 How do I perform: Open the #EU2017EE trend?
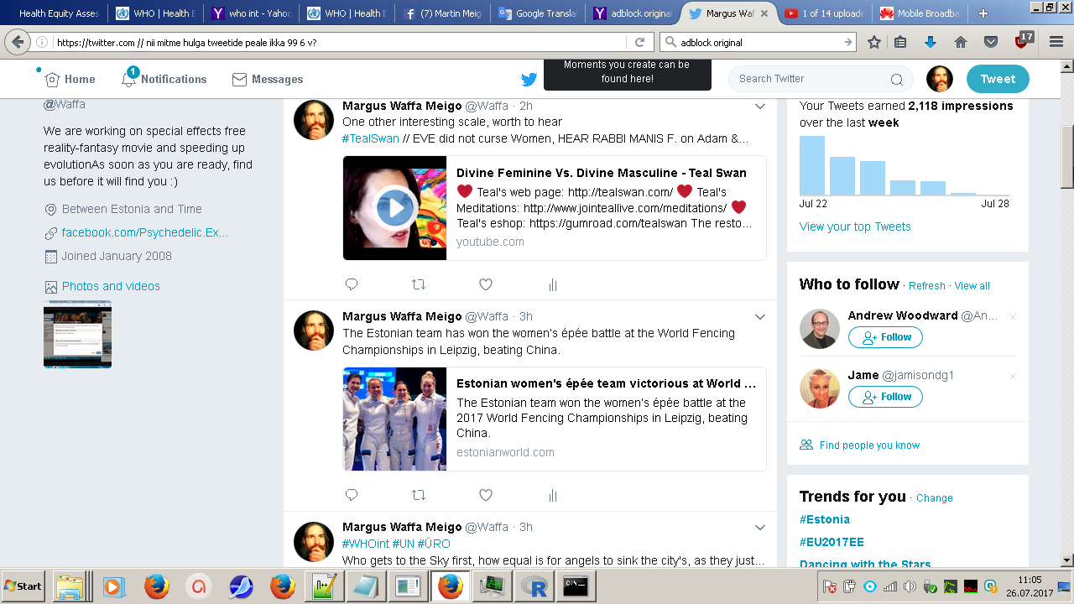[832, 542]
